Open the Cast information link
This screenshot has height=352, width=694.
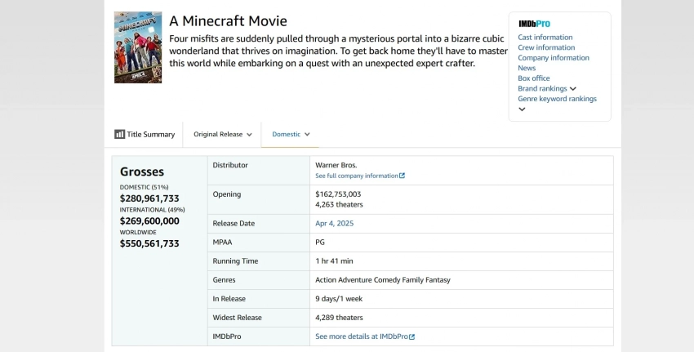[545, 38]
